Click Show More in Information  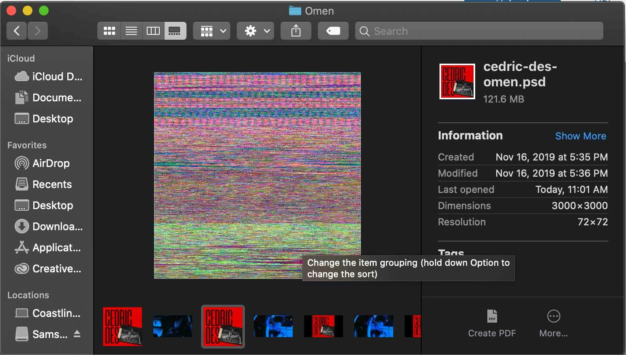click(581, 136)
